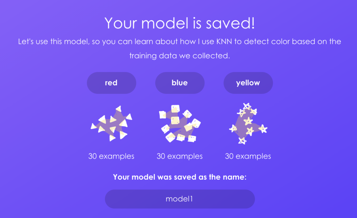357x218 pixels.
Task: Click the "training data we collected." text line
Action: click(x=180, y=56)
